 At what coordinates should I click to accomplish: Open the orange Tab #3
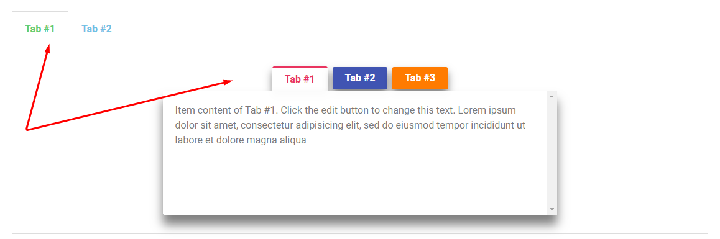point(420,78)
